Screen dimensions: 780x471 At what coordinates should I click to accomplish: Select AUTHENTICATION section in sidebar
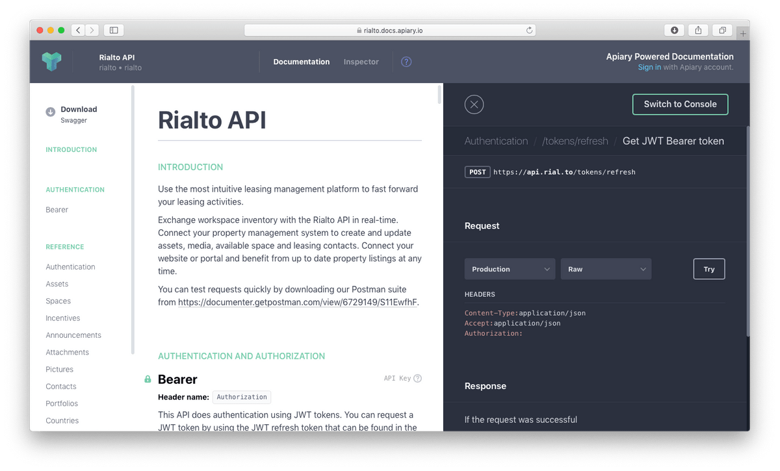coord(75,190)
